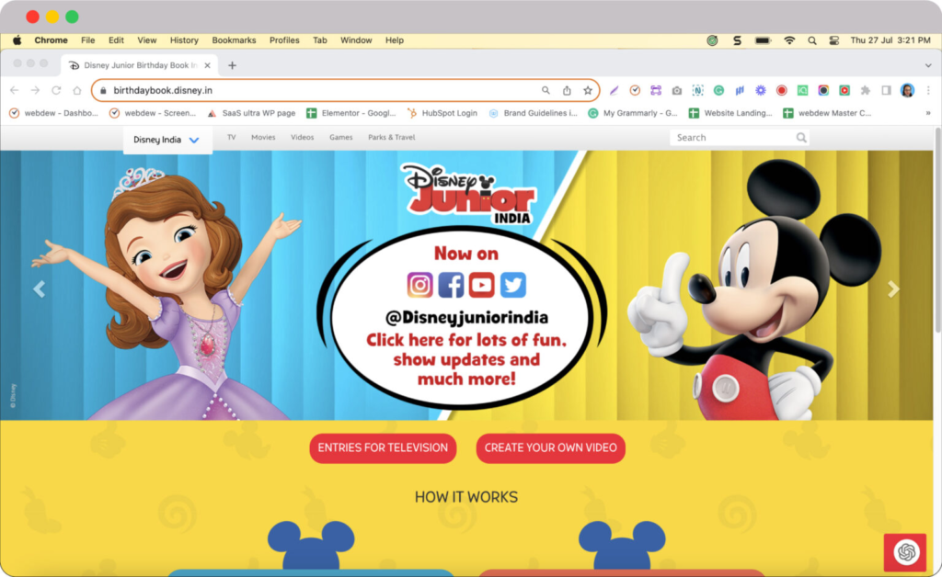Click the Twitter bird icon
This screenshot has width=942, height=577.
click(x=513, y=285)
